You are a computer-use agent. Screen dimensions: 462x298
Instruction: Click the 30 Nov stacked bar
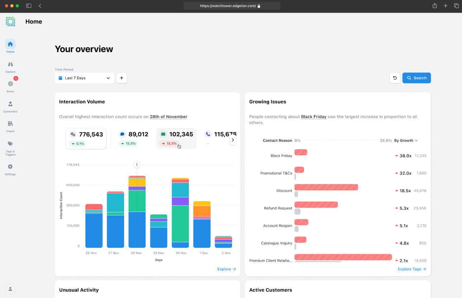click(x=180, y=213)
